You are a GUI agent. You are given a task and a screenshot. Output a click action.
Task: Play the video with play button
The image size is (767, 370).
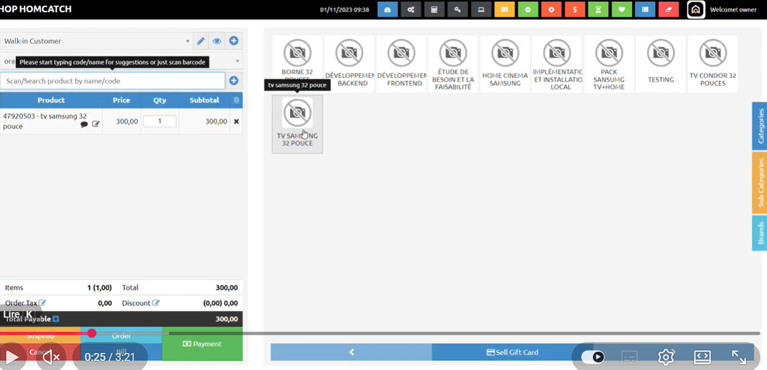pyautogui.click(x=12, y=357)
